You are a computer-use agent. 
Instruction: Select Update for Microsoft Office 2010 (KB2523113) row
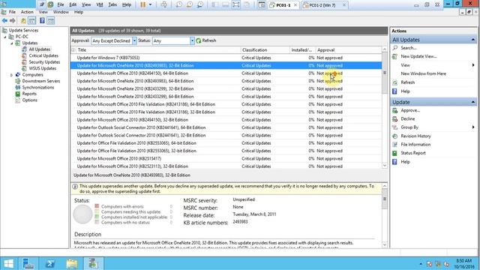coord(226,166)
